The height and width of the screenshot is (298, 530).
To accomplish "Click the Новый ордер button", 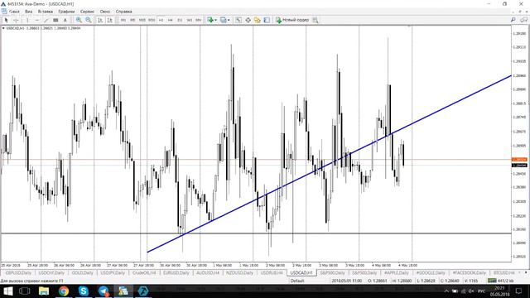I will click(x=292, y=20).
